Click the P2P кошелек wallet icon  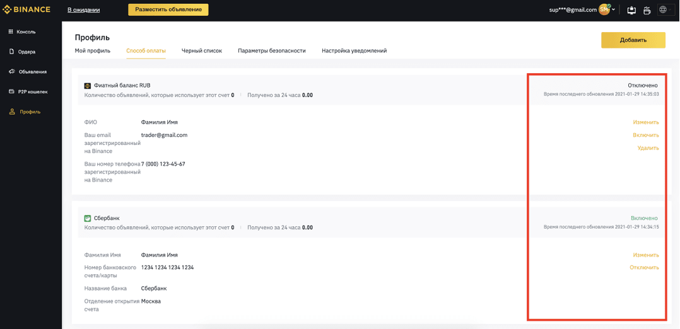(x=12, y=91)
